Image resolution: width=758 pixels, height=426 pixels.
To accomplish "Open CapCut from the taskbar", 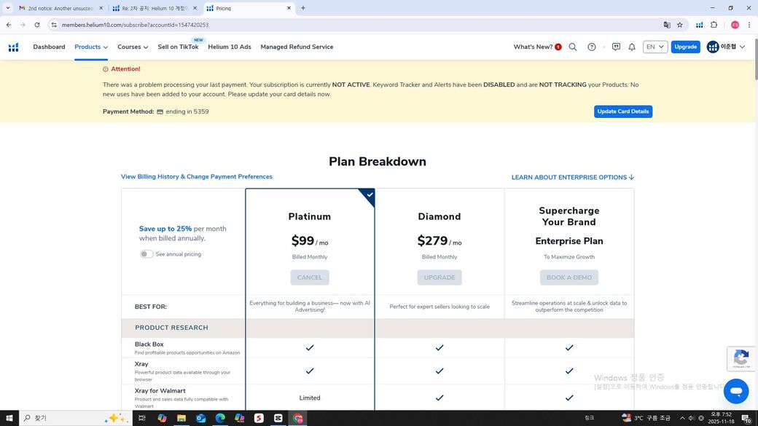I will [x=278, y=418].
